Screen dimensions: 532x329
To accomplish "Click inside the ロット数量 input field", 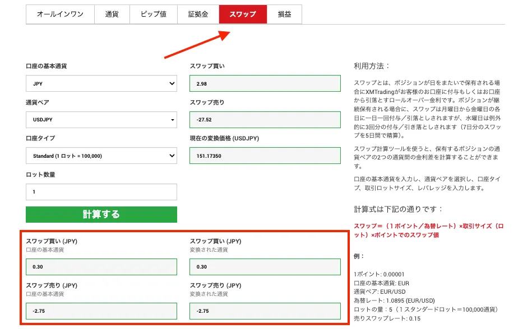I will click(x=101, y=192).
